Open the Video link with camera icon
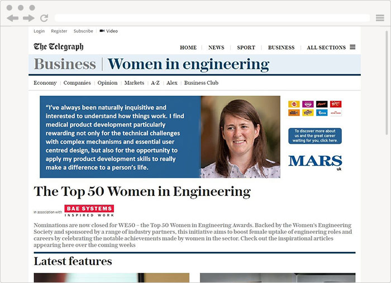Screen dimensions: 391x283 click(109, 31)
